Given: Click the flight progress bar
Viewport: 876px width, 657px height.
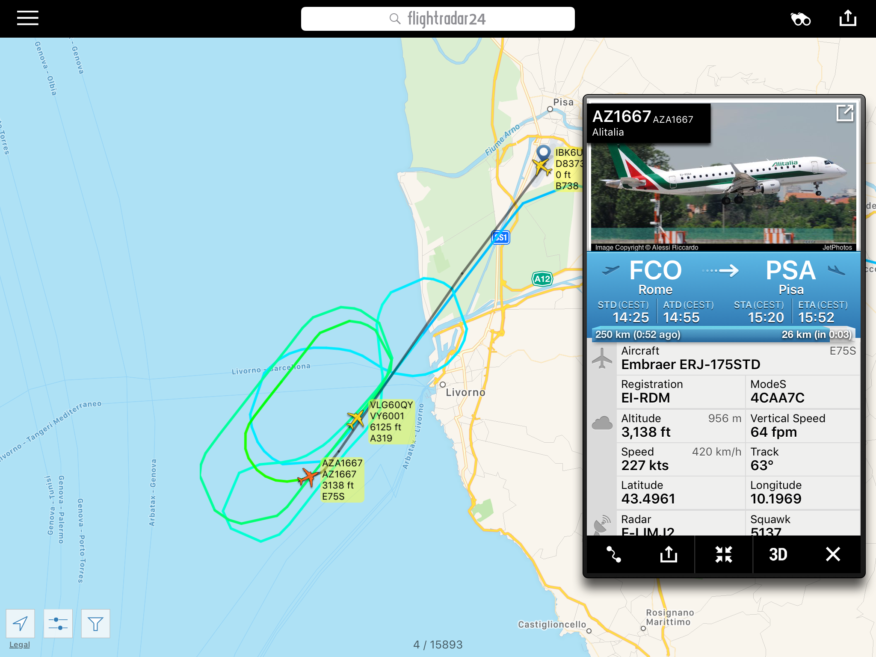Looking at the screenshot, I should [x=723, y=334].
